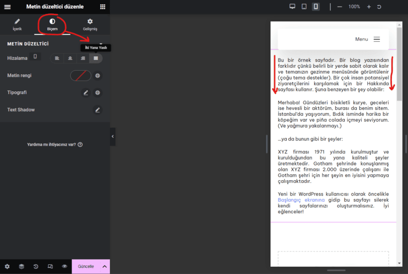Open the layers Navigator icon
The width and height of the screenshot is (408, 274).
(22, 267)
